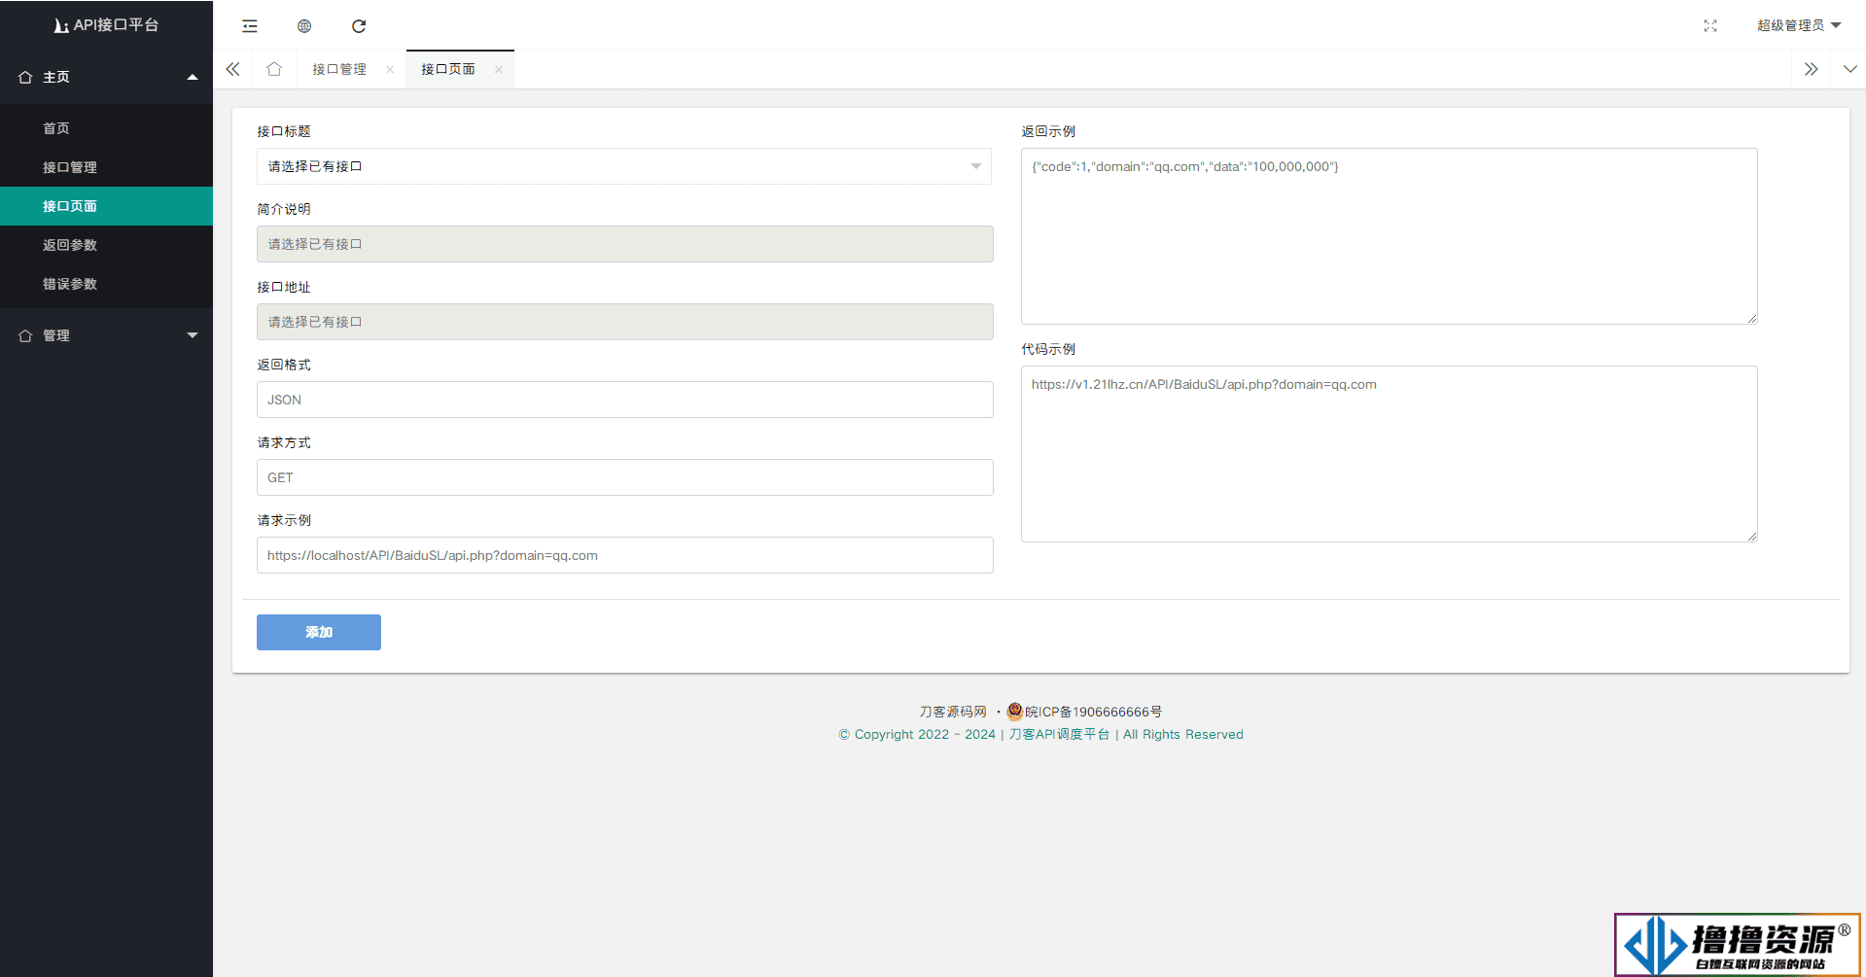1866x977 pixels.
Task: Open the 超级管理员 user dropdown
Action: [x=1799, y=25]
